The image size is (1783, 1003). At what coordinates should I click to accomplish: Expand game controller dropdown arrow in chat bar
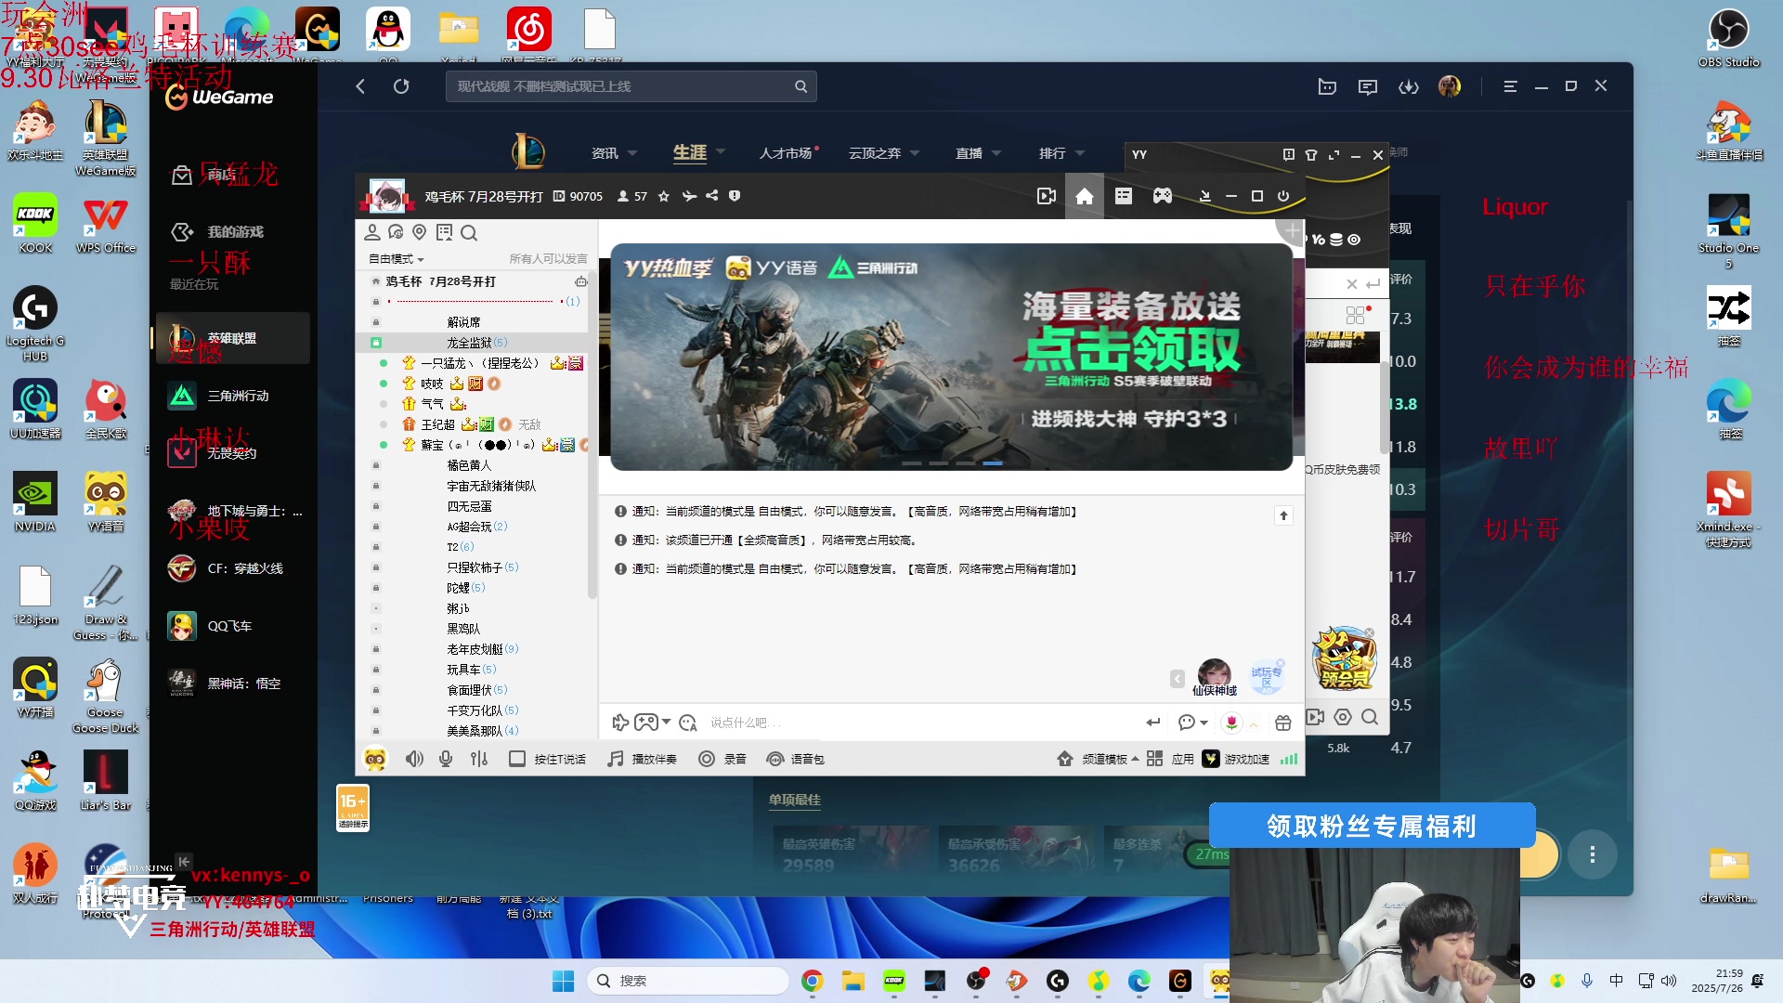pos(666,722)
